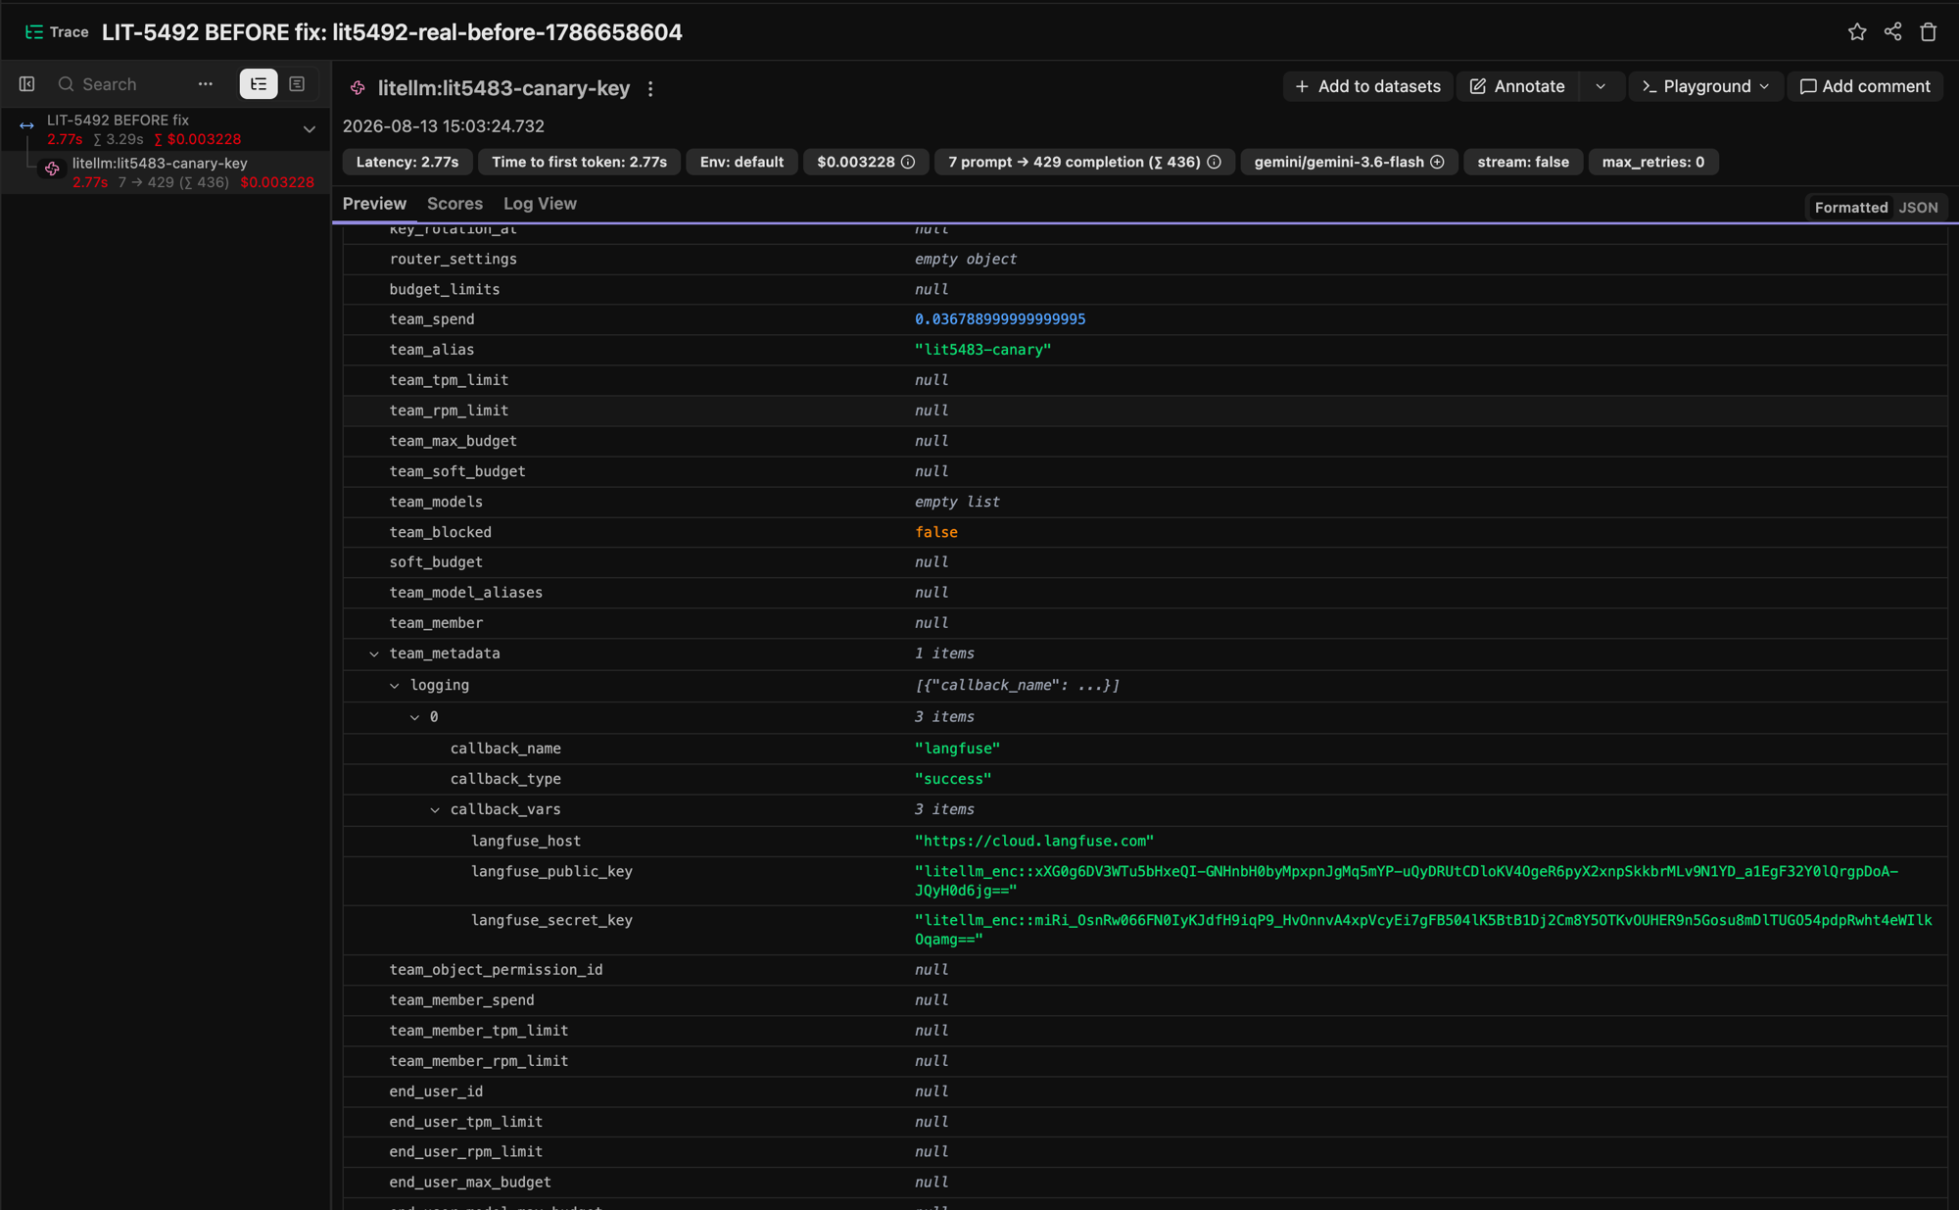The image size is (1959, 1210).
Task: Click the callback_name value "langfuse"
Action: [957, 749]
